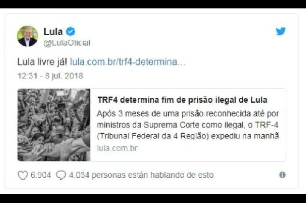Open the info icon at the tweet's bottom right
Image resolution: width=306 pixels, height=203 pixels.
pyautogui.click(x=282, y=175)
